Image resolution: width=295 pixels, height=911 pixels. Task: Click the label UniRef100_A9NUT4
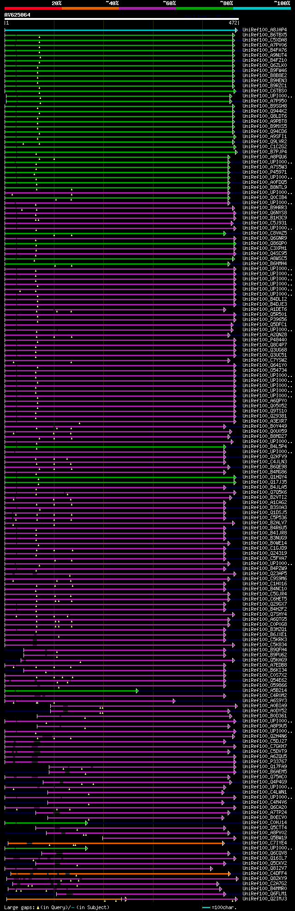pos(265,55)
